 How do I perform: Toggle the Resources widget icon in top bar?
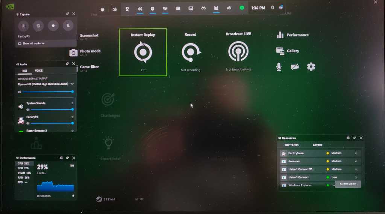click(216, 8)
